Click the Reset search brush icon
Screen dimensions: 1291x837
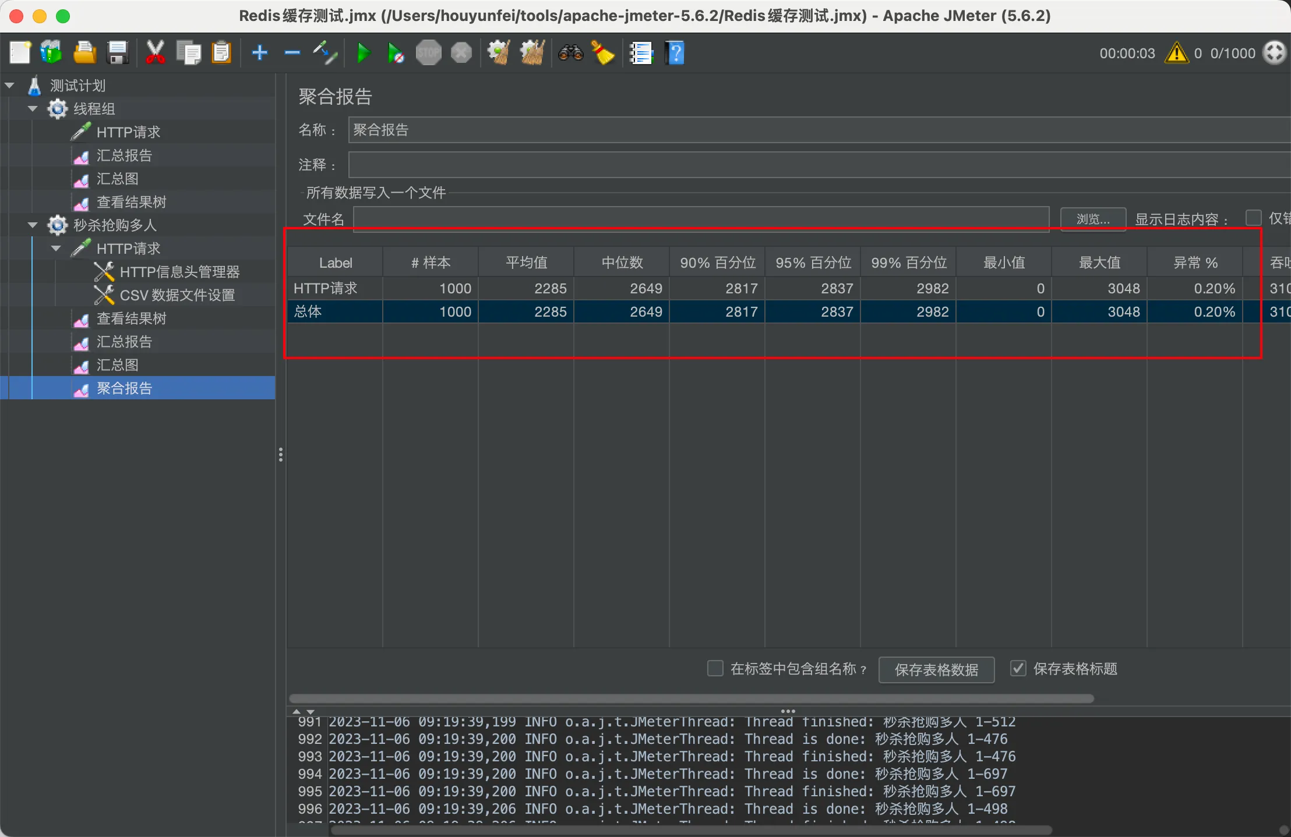[x=603, y=53]
